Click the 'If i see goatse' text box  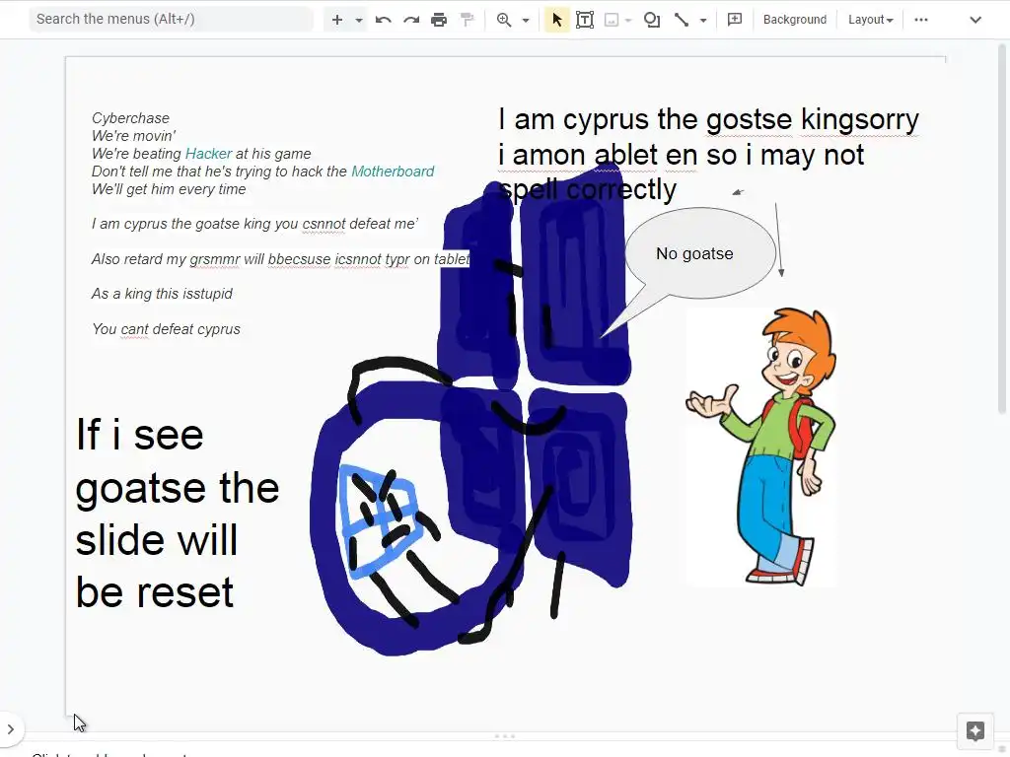click(178, 513)
